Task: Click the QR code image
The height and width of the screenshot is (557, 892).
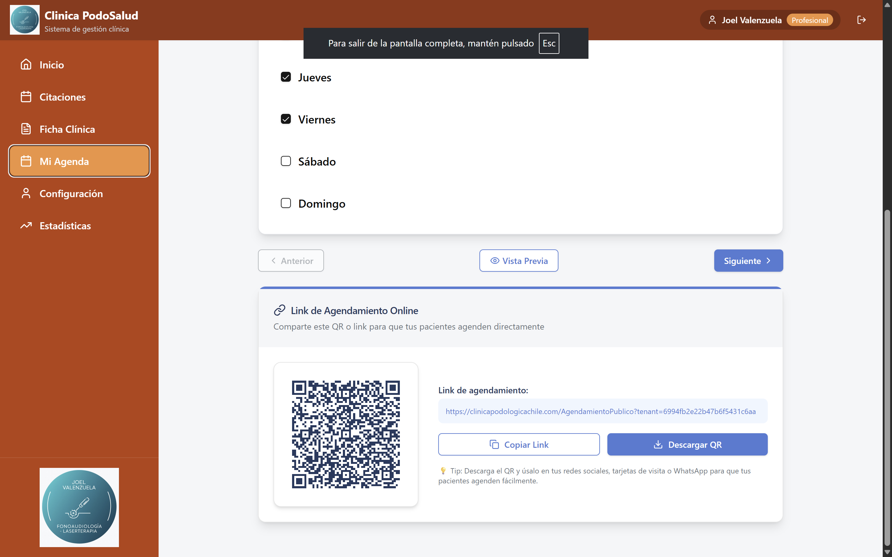Action: [x=346, y=434]
